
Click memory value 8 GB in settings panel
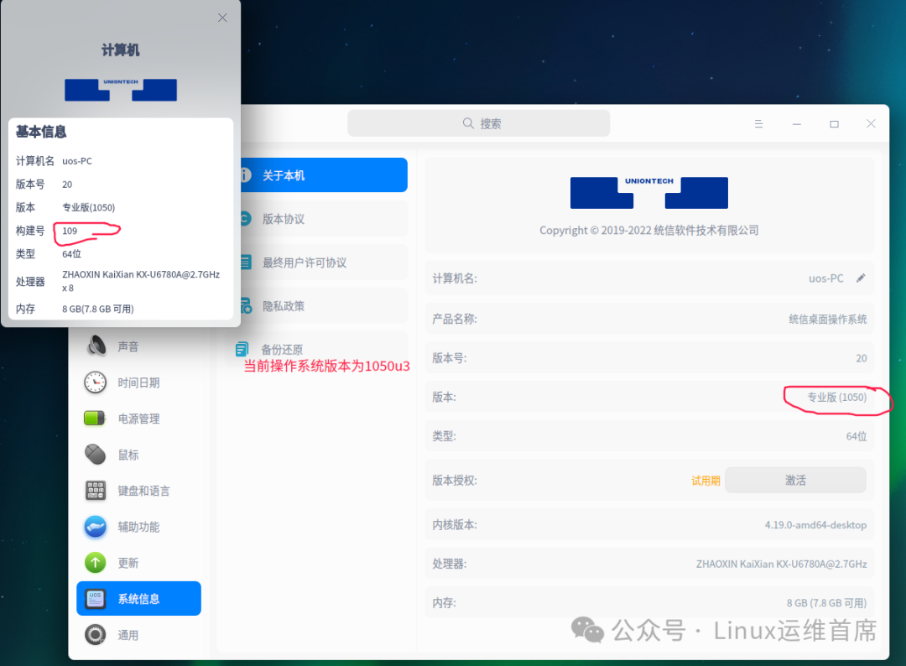(x=826, y=603)
